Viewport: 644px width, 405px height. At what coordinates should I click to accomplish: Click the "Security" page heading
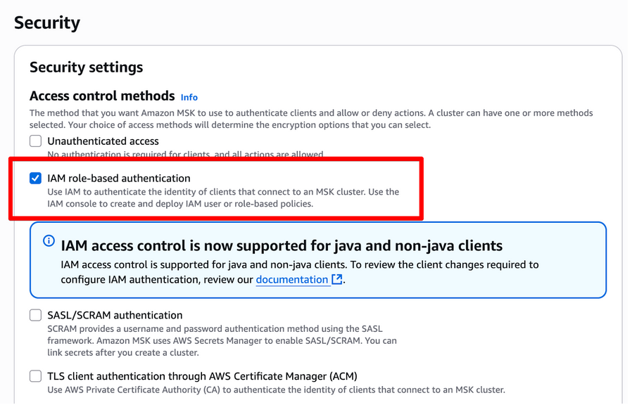point(47,22)
